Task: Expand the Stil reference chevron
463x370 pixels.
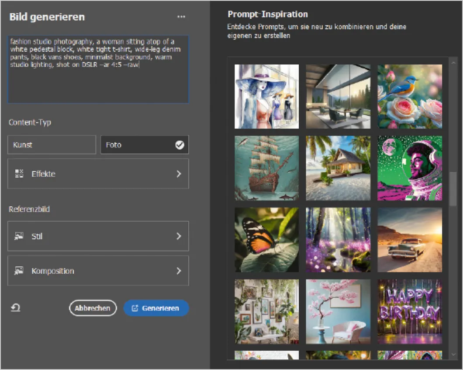Action: [178, 236]
